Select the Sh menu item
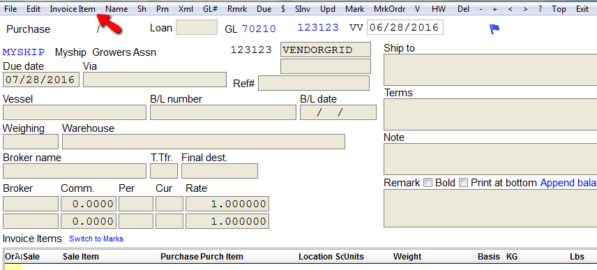This screenshot has width=597, height=270. 142,9
